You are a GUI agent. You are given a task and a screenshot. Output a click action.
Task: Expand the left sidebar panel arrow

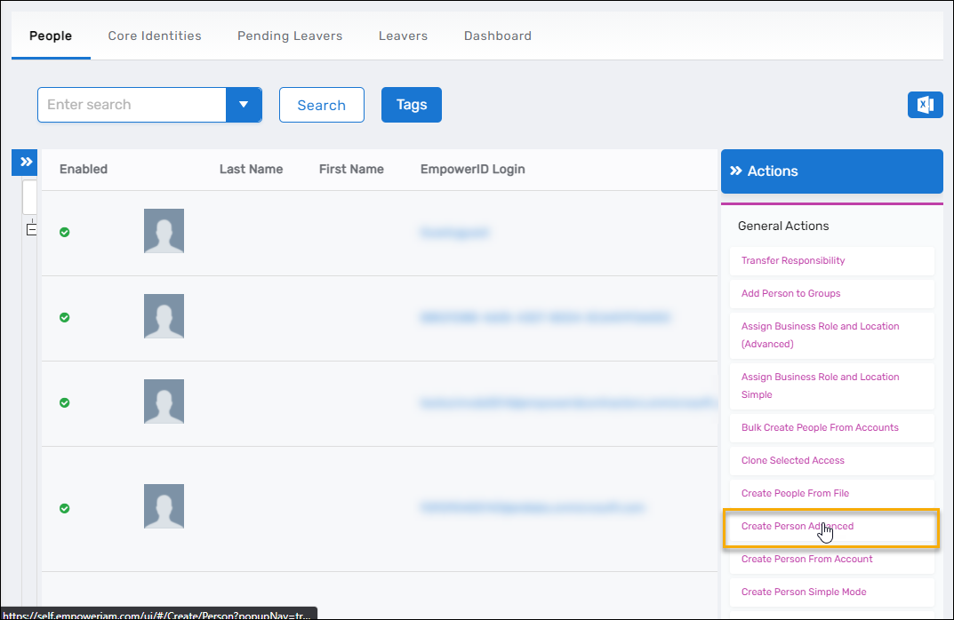[26, 163]
